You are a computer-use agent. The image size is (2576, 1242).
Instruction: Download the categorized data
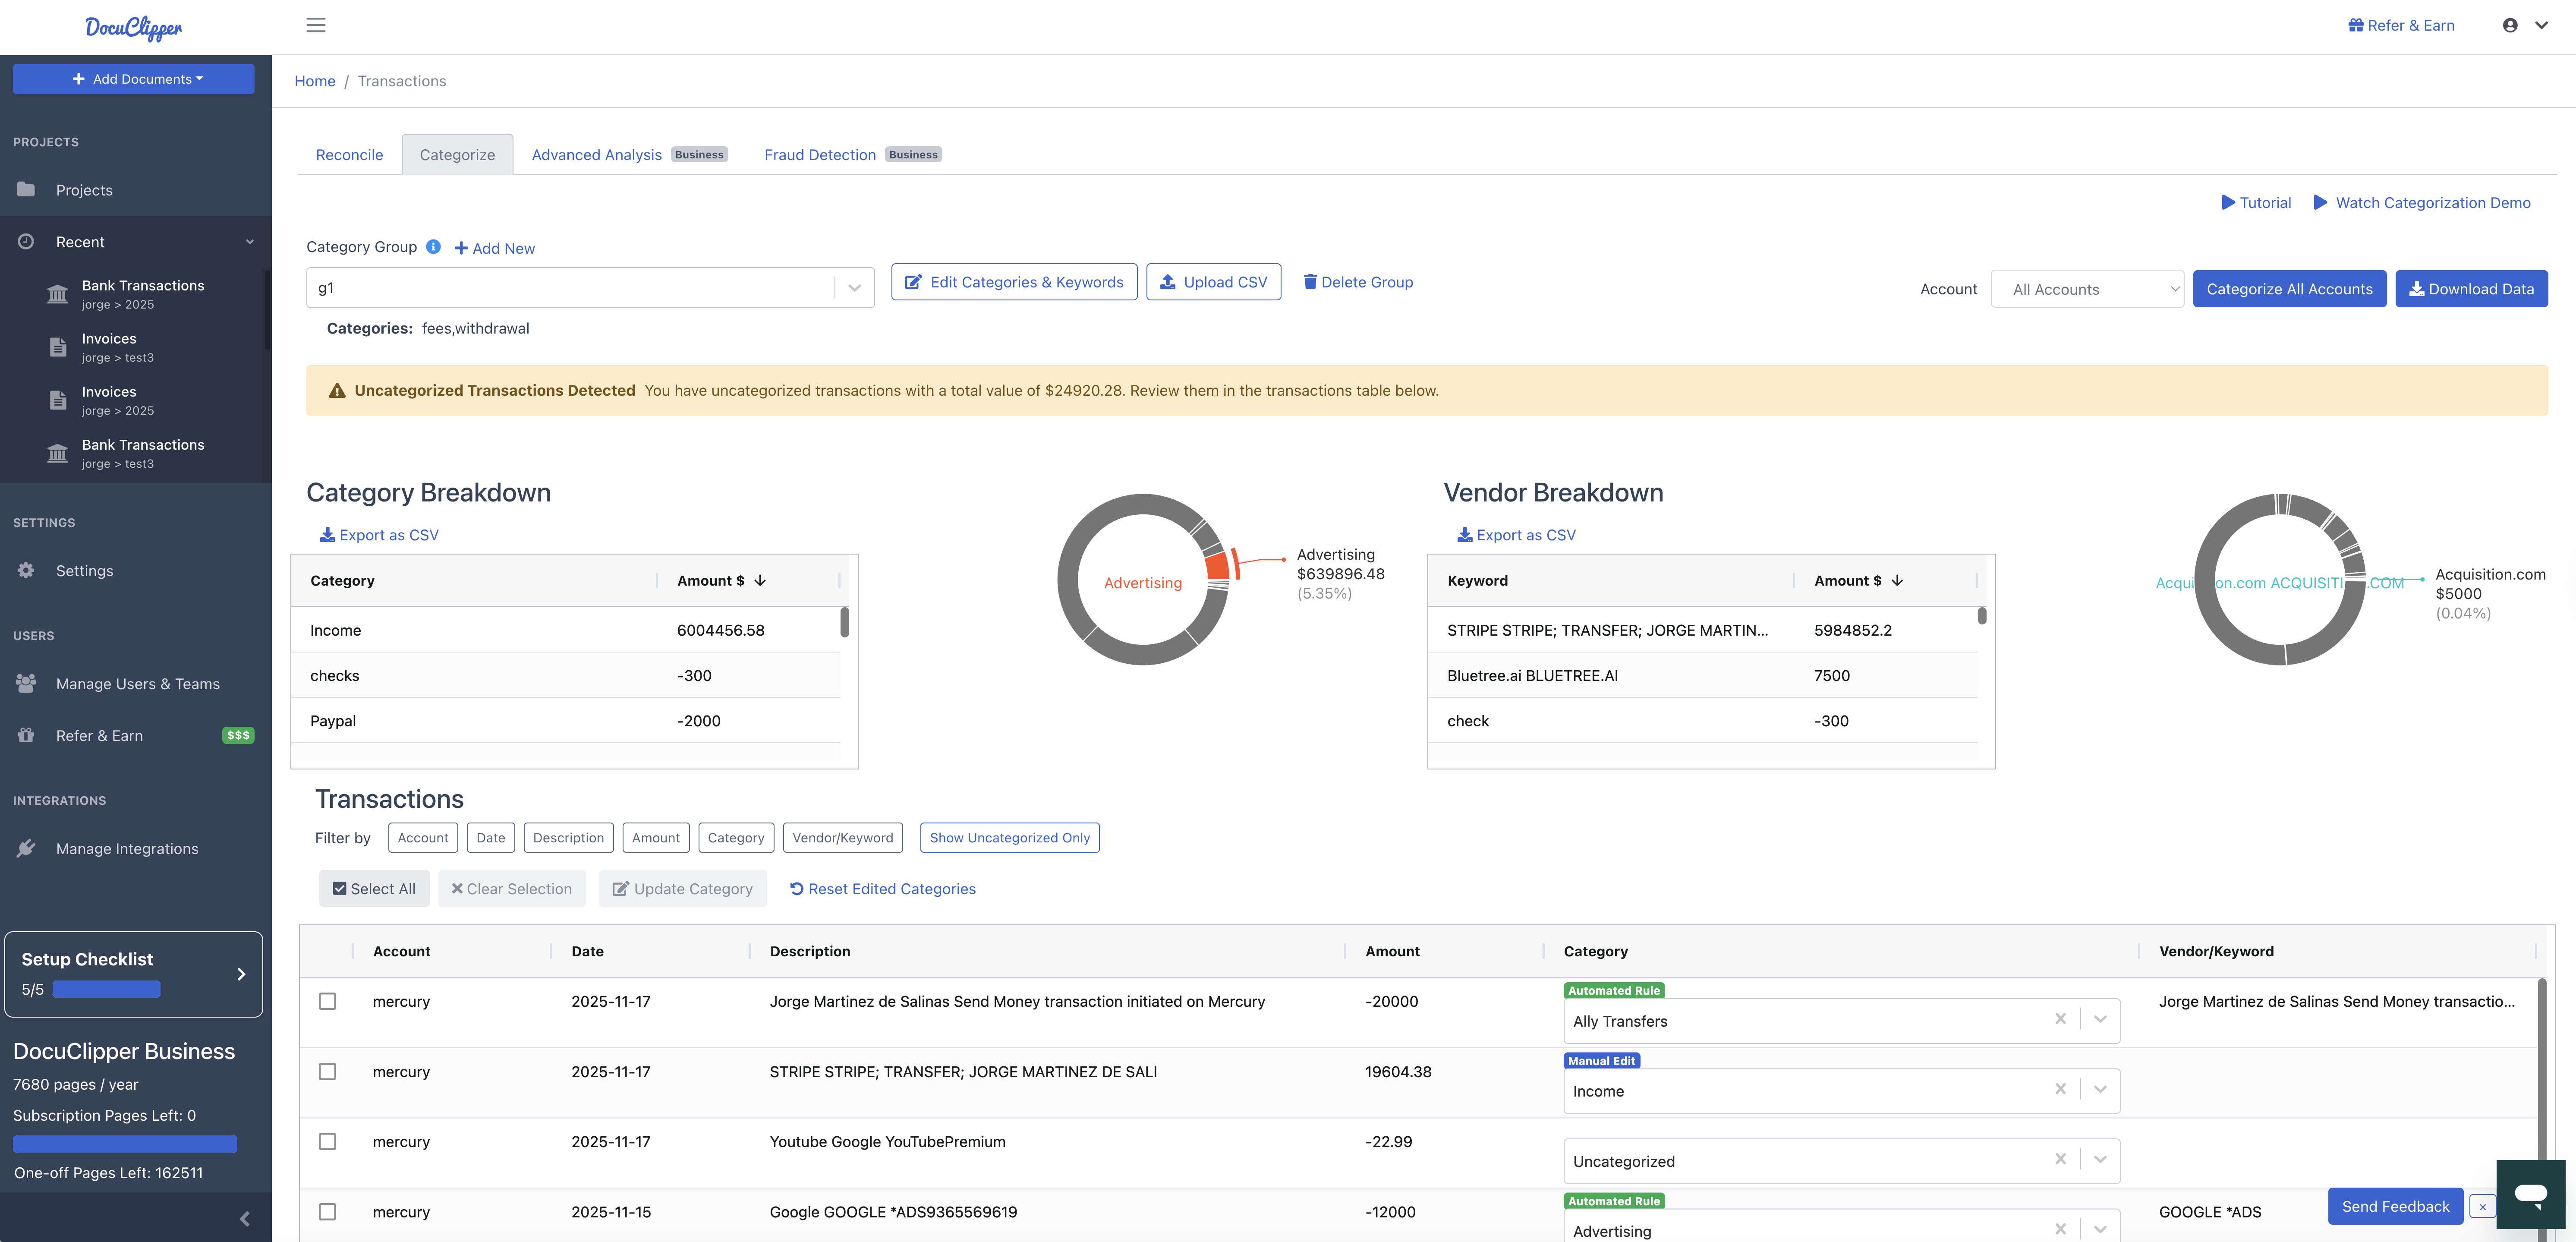click(2471, 289)
